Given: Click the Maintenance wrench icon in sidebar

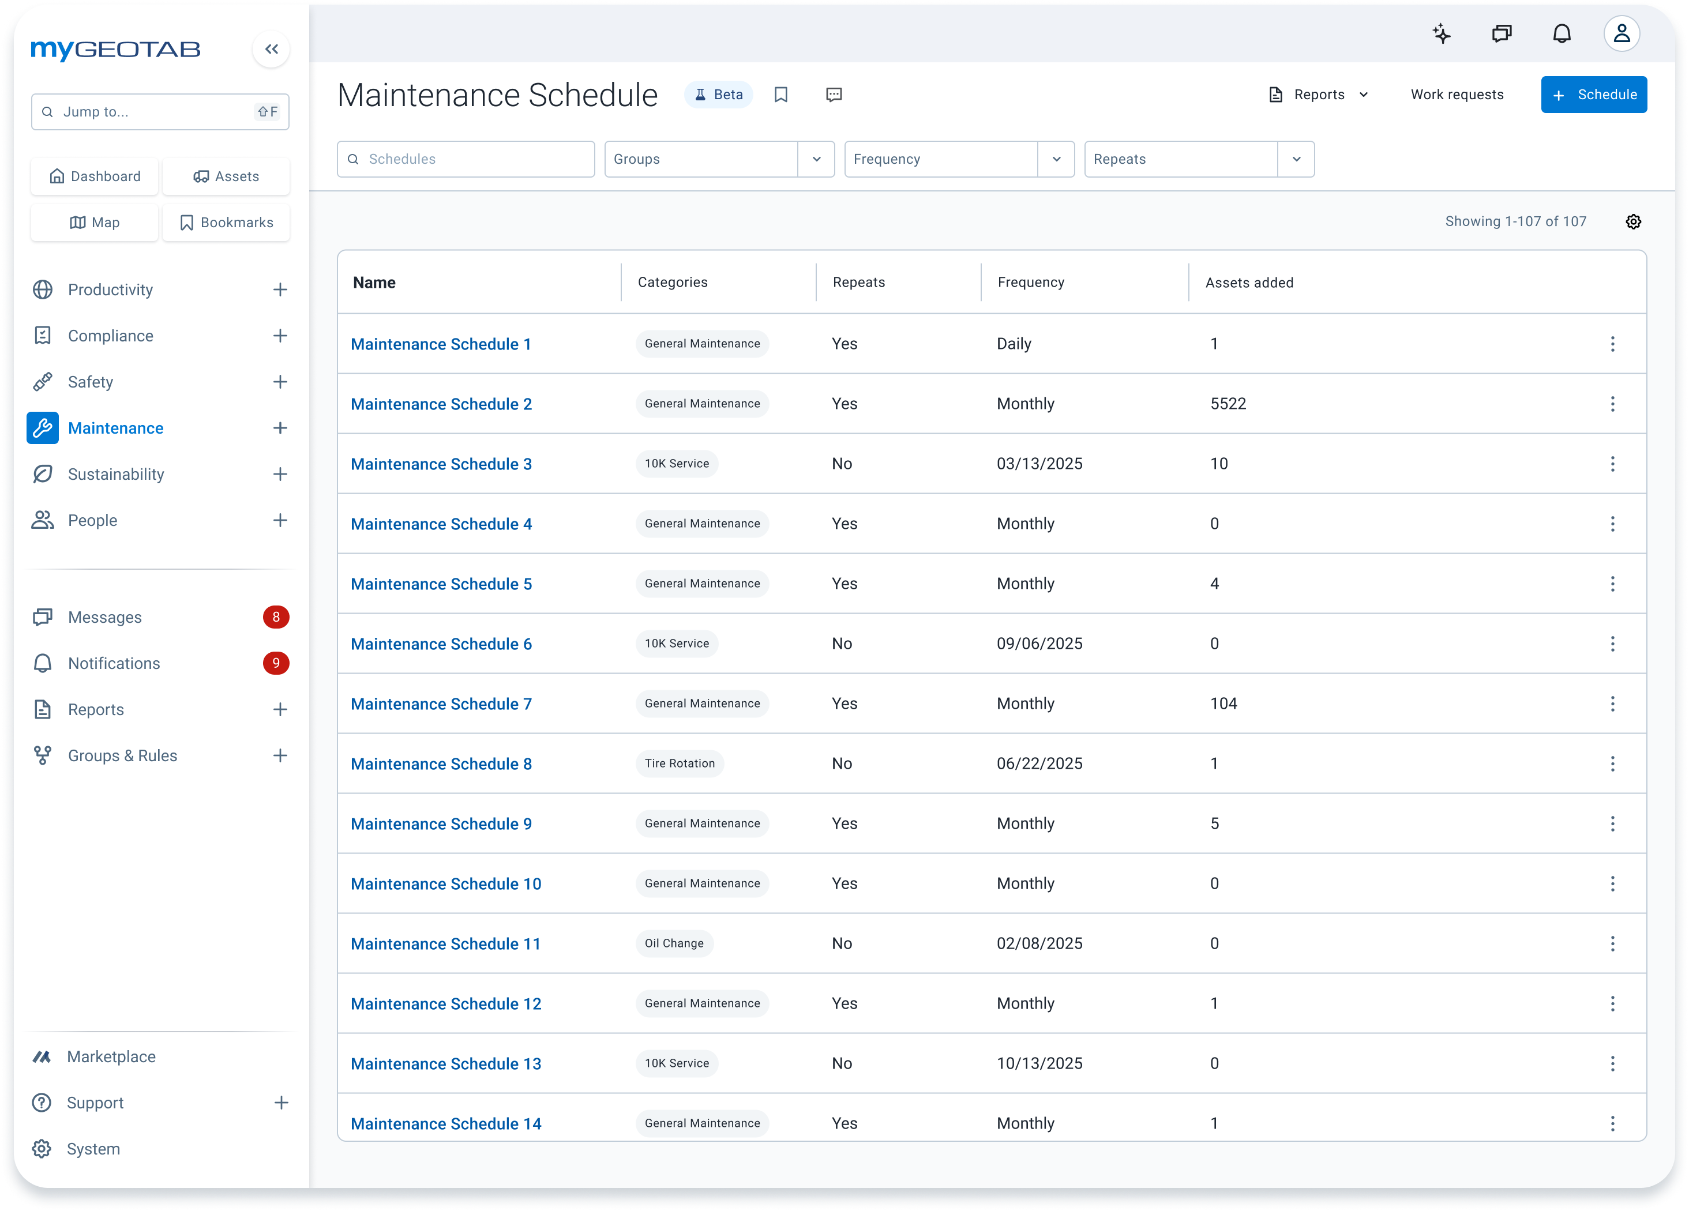Looking at the screenshot, I should point(43,428).
